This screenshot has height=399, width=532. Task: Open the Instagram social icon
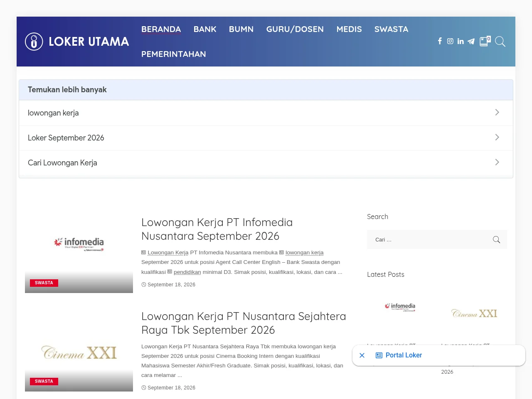pos(450,41)
